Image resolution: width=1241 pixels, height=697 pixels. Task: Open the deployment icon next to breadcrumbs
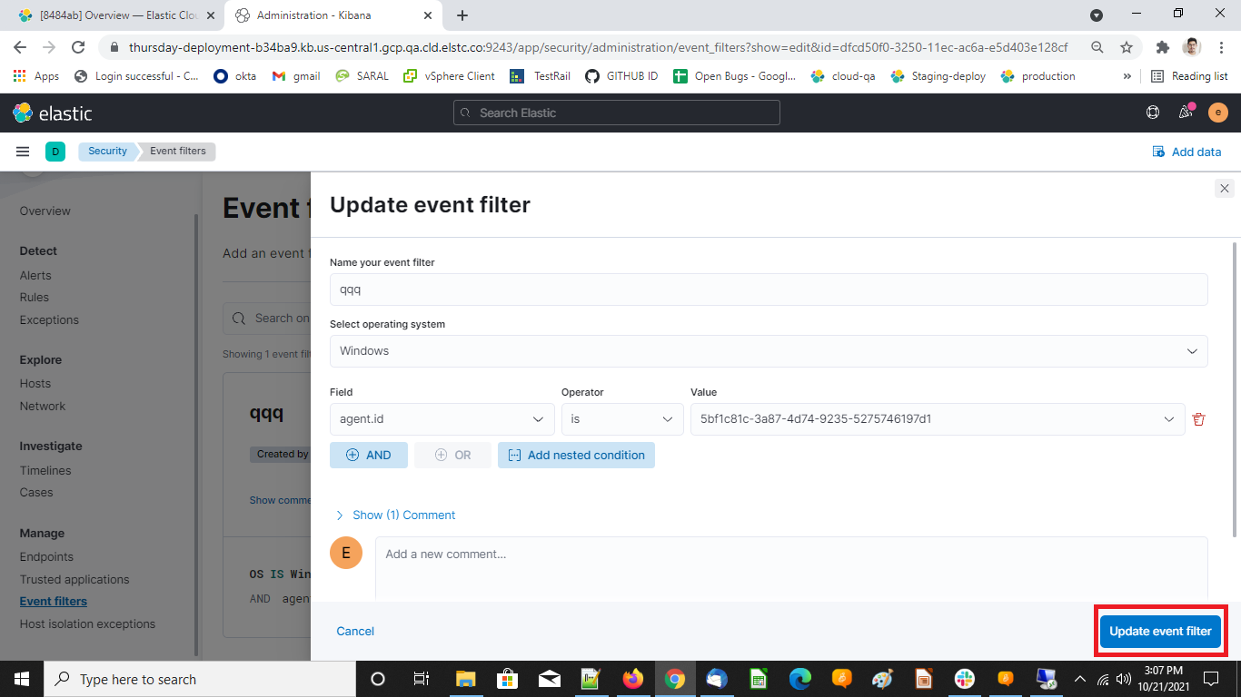pos(55,152)
